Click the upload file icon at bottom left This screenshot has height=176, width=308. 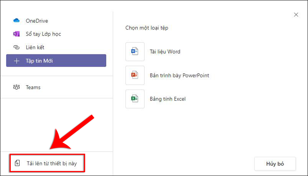[x=17, y=163]
